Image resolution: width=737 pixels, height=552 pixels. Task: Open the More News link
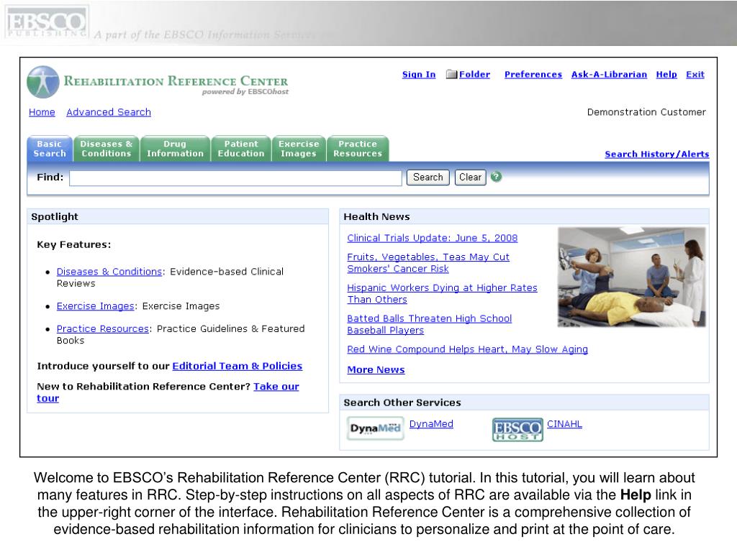click(376, 369)
